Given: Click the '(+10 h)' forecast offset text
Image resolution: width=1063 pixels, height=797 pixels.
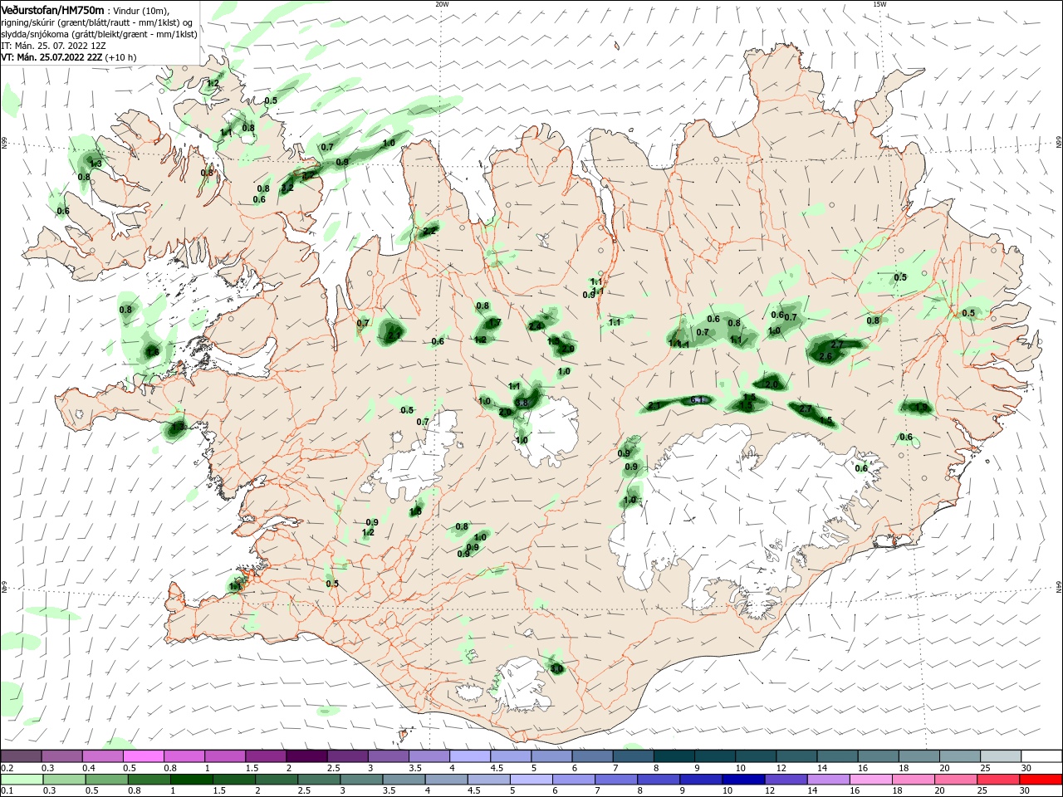Looking at the screenshot, I should (121, 57).
